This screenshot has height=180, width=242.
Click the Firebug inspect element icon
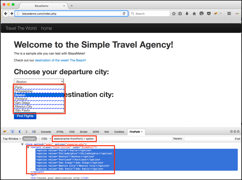(x=12, y=132)
